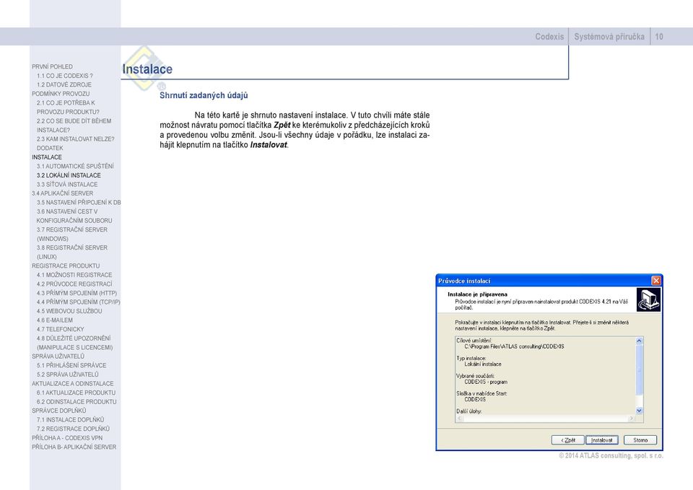Open PŘÍLOHA A - CODEXIS VPN
The width and height of the screenshot is (693, 490).
click(x=67, y=438)
